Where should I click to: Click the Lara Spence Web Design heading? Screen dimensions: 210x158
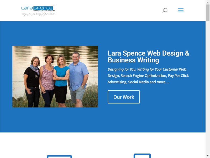(x=148, y=57)
